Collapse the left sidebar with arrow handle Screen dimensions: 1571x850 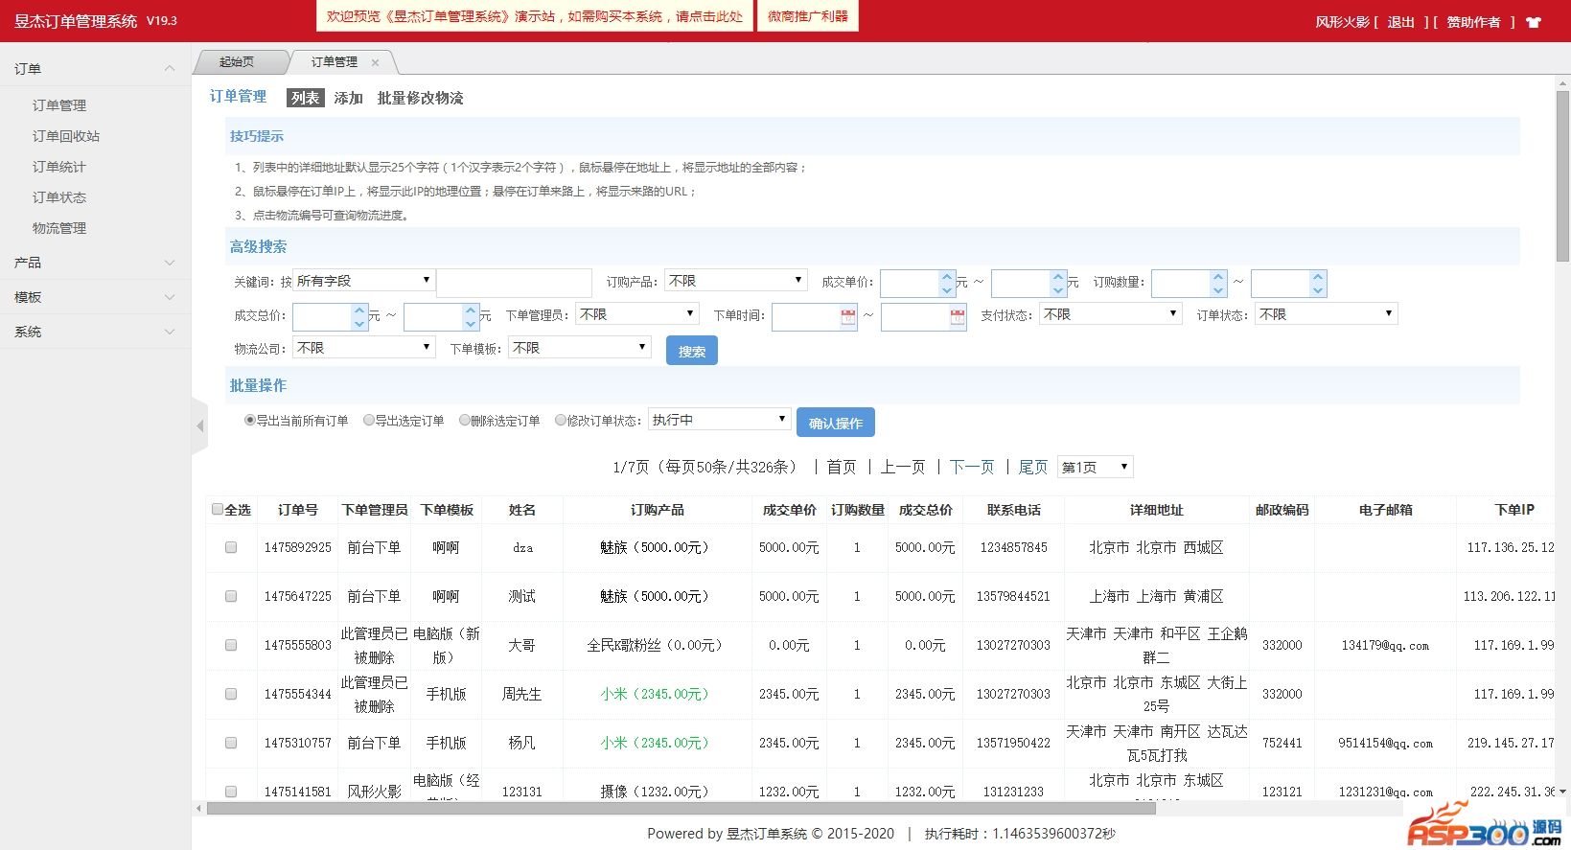(x=199, y=425)
